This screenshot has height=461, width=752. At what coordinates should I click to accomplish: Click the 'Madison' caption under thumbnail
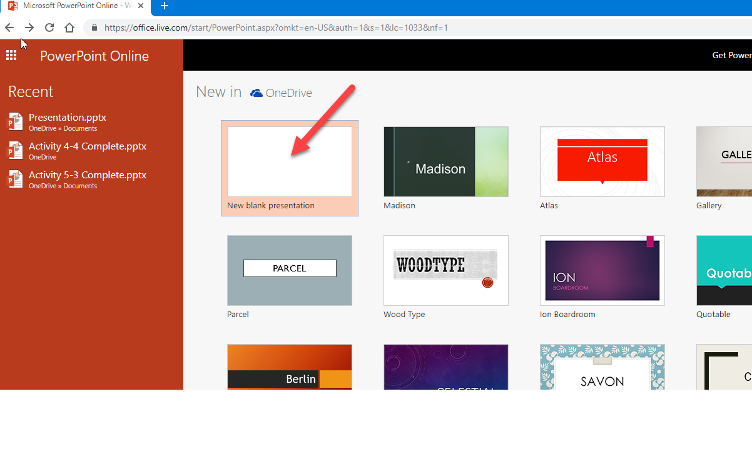(399, 205)
